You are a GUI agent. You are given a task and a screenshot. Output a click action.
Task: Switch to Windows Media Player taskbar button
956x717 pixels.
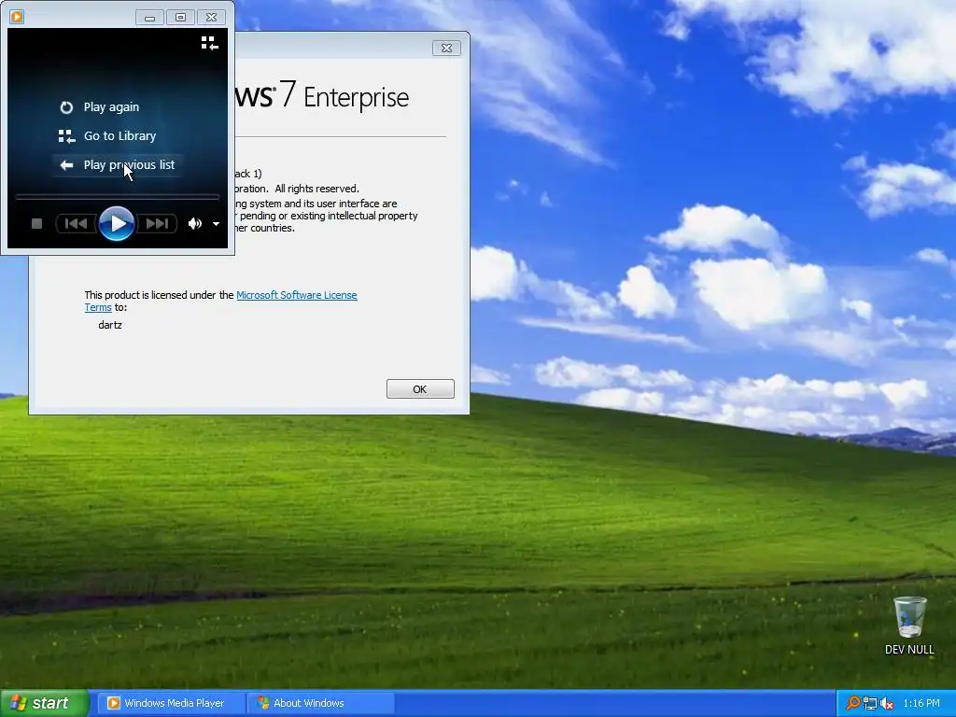coord(170,703)
